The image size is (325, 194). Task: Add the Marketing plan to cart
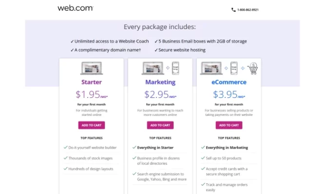(160, 125)
